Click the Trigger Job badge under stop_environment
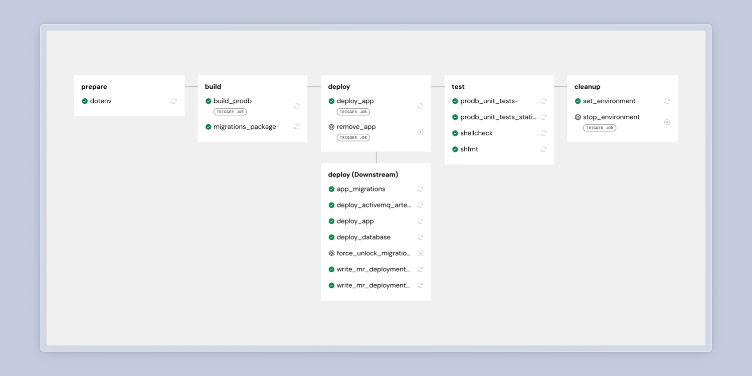Image resolution: width=752 pixels, height=376 pixels. [x=600, y=128]
